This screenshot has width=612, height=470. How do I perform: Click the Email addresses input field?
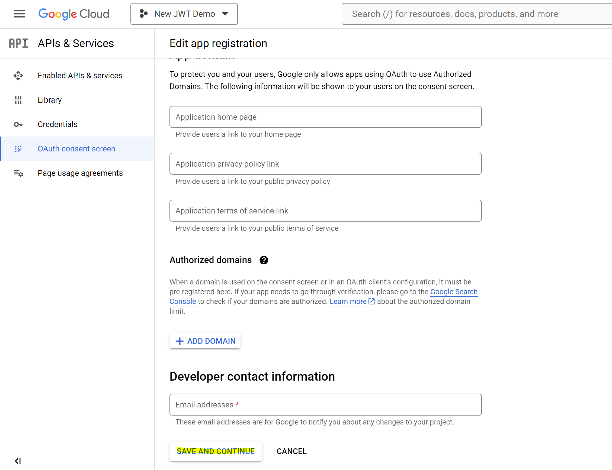coord(325,404)
